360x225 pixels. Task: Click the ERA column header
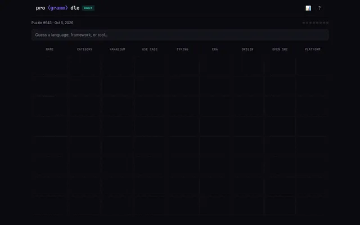215,49
